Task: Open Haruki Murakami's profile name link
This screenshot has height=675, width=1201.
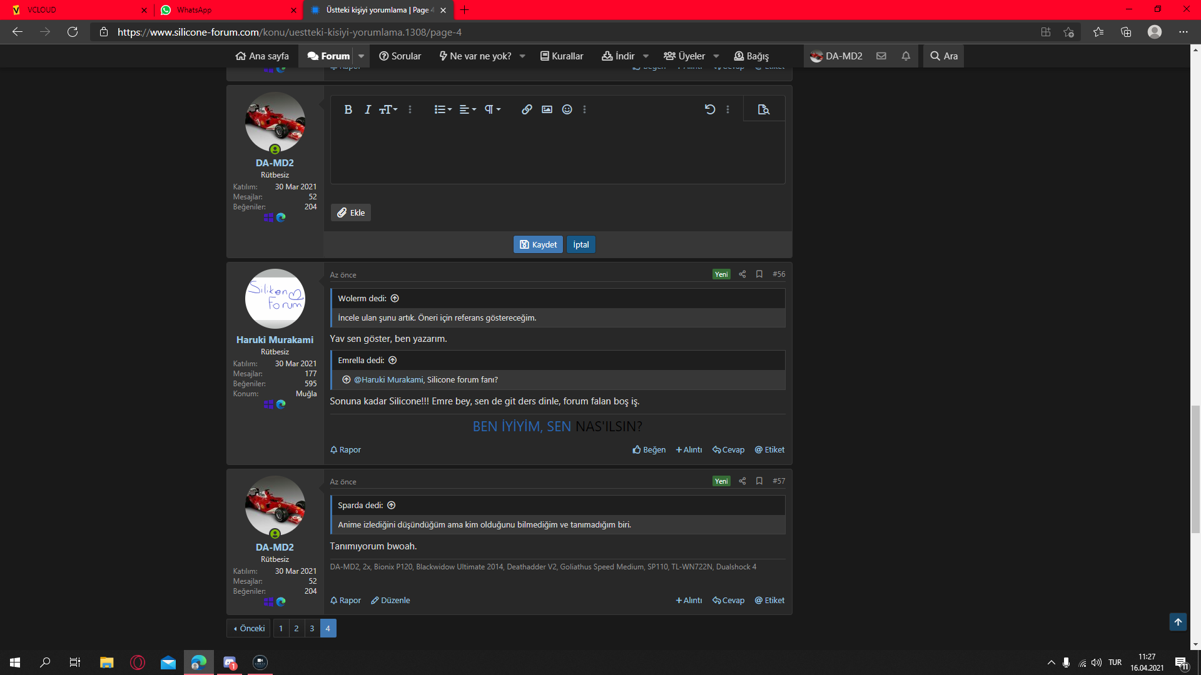Action: (x=275, y=339)
